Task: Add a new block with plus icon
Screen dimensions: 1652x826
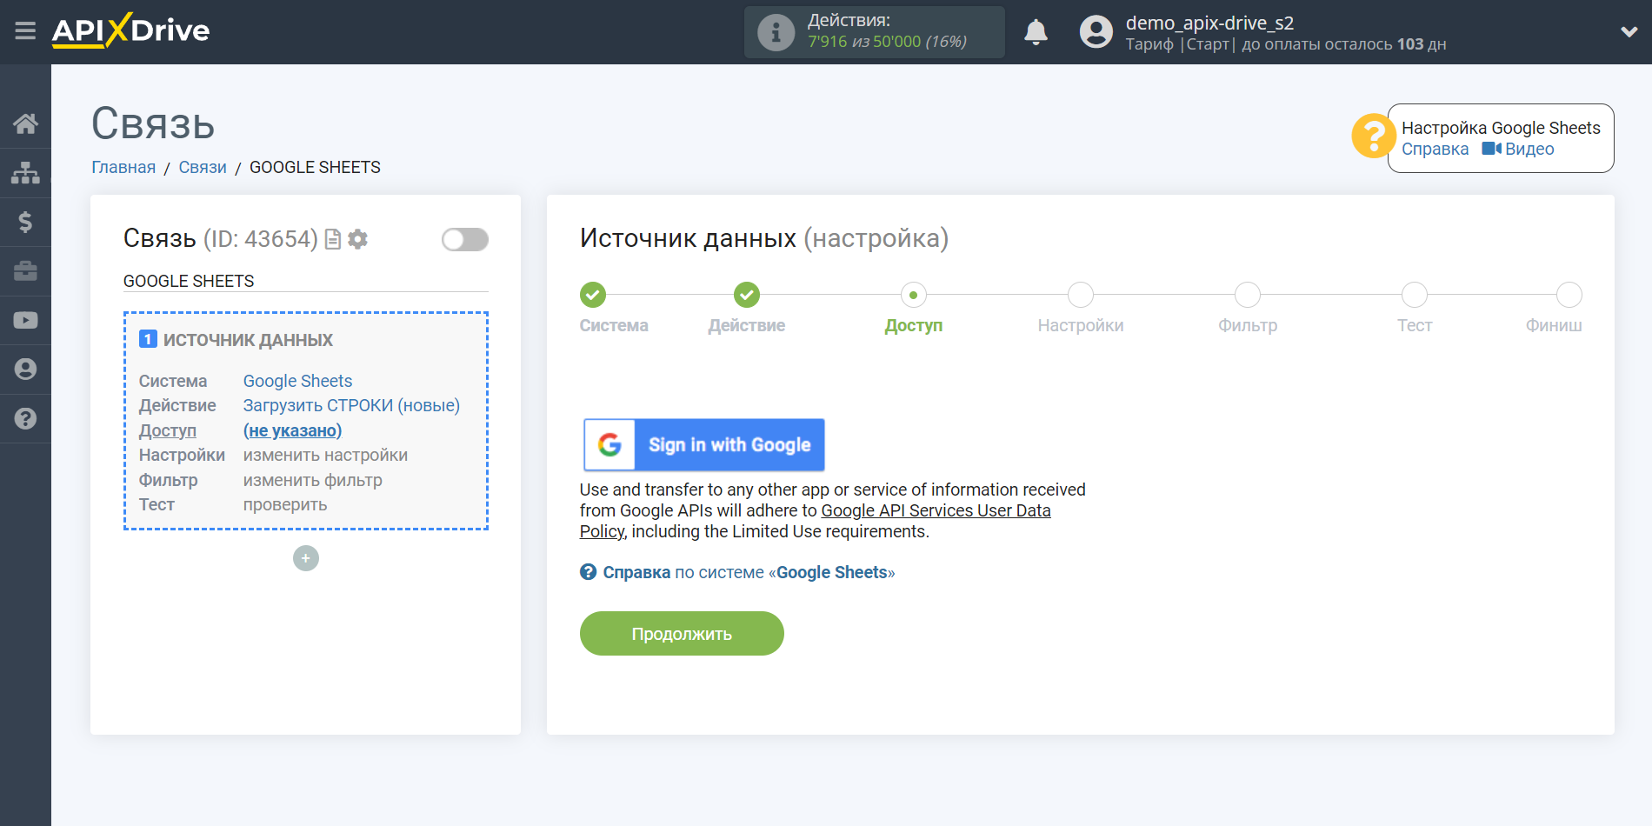Action: click(x=306, y=558)
